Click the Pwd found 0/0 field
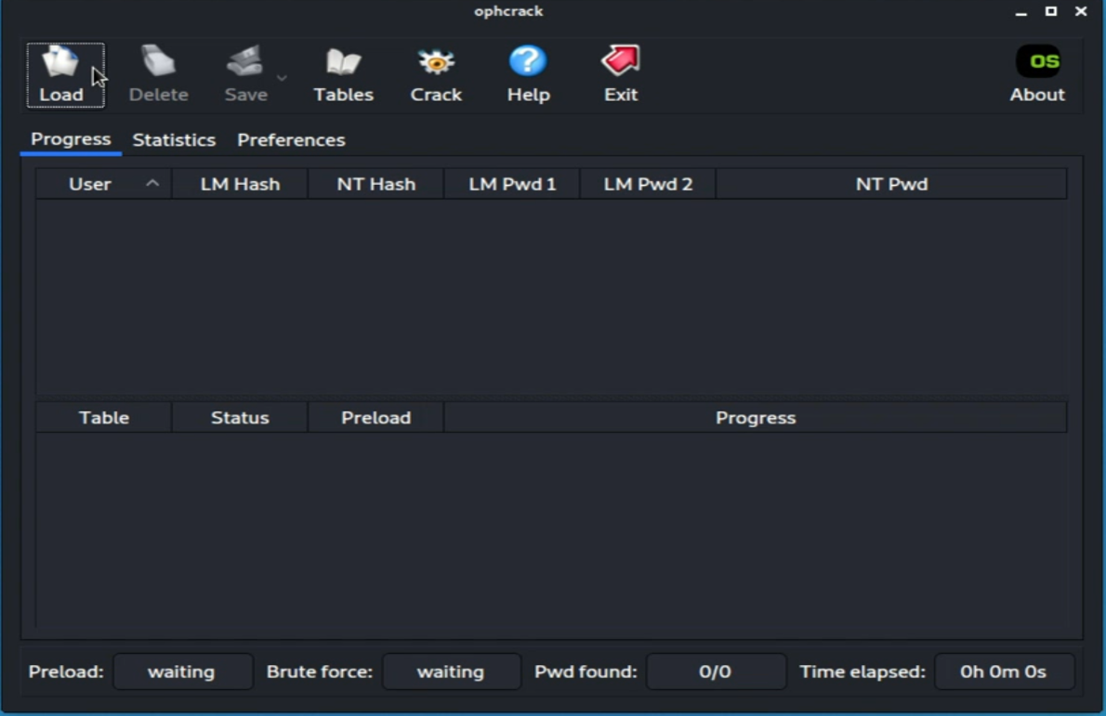The width and height of the screenshot is (1106, 716). coord(716,671)
